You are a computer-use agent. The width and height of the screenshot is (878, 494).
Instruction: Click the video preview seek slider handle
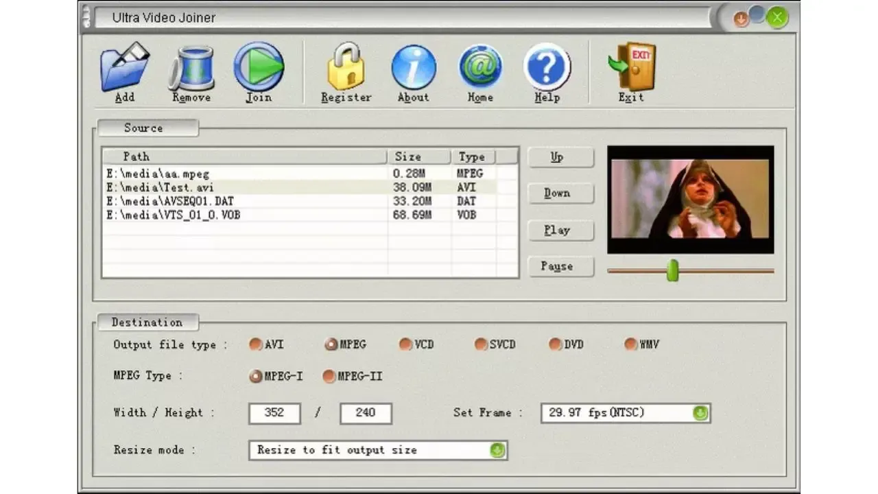click(673, 270)
